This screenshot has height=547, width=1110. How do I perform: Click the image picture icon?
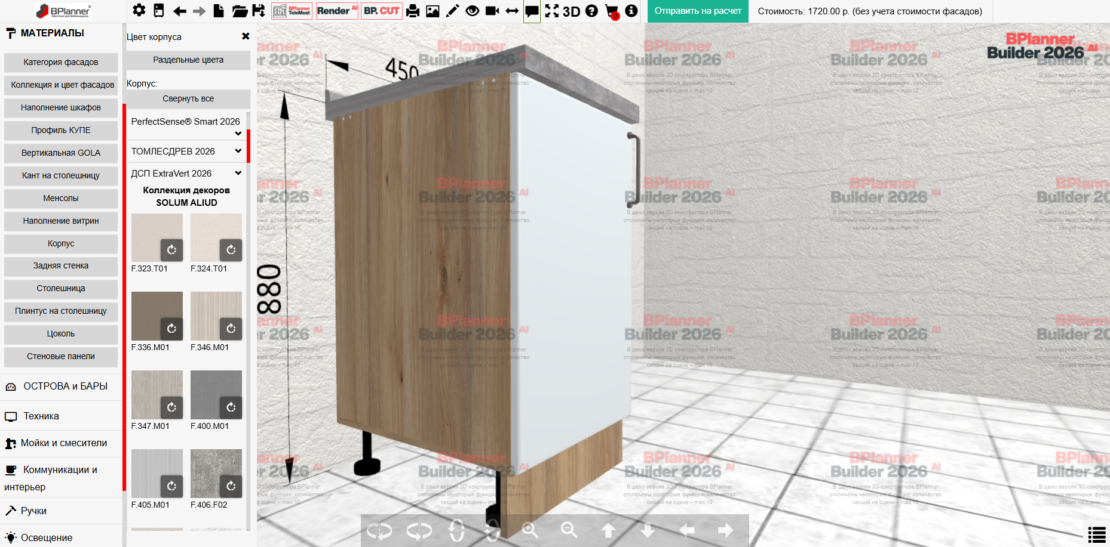click(x=433, y=11)
